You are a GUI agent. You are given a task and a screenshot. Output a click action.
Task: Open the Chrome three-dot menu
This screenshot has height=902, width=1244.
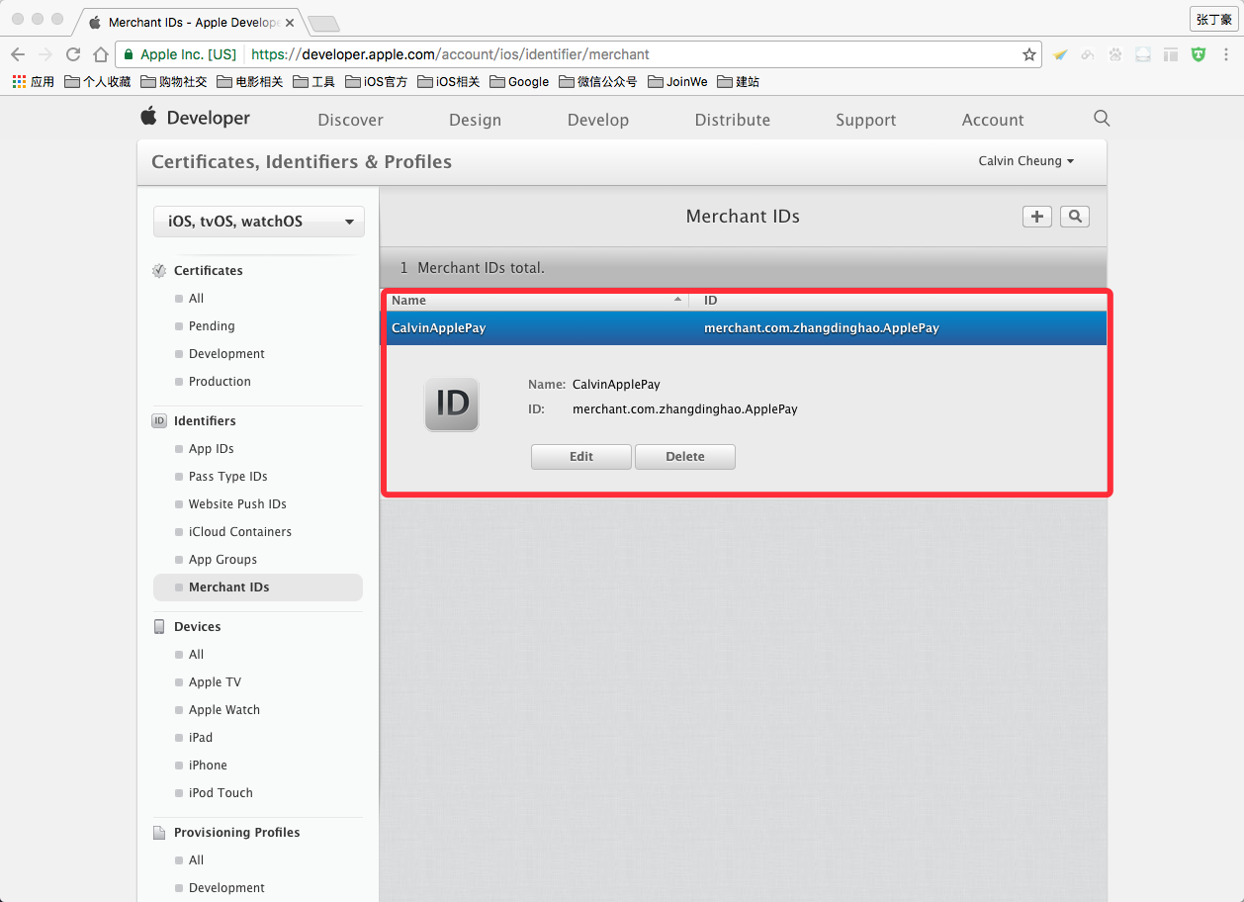click(x=1226, y=54)
